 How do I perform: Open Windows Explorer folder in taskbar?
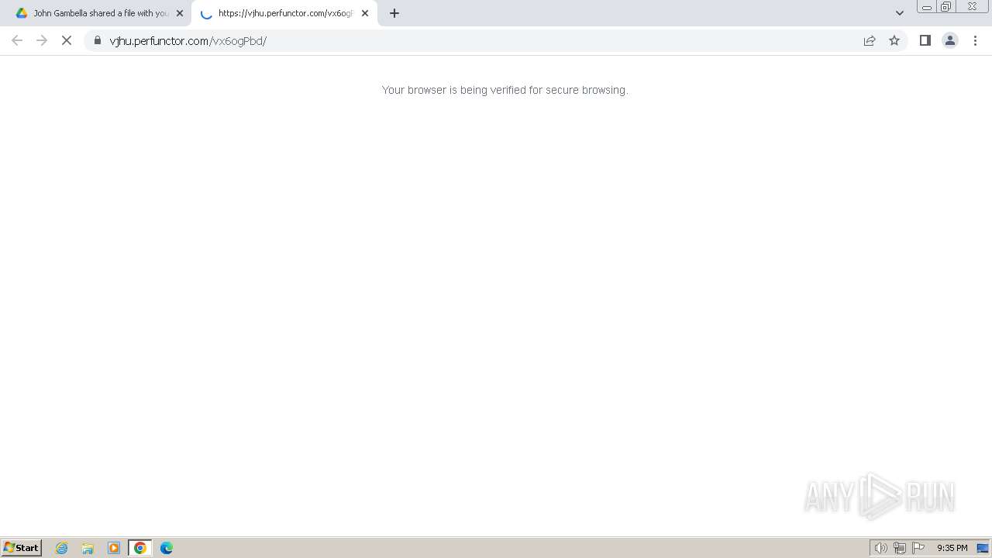click(x=88, y=548)
